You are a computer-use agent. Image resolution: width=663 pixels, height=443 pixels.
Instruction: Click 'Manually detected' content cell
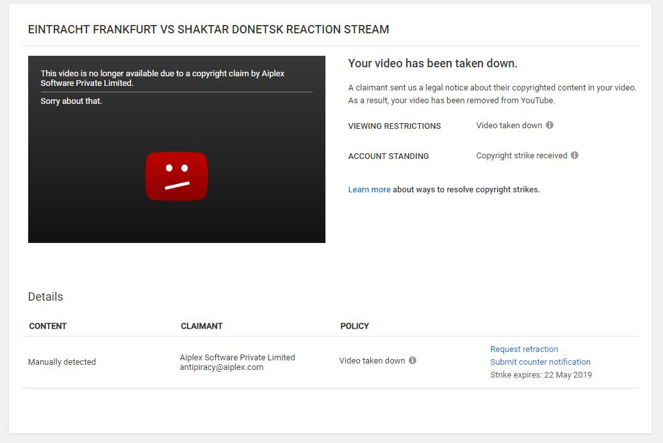[61, 362]
